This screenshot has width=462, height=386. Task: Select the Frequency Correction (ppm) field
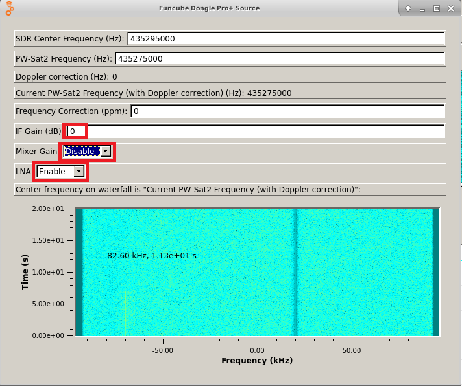pos(287,111)
